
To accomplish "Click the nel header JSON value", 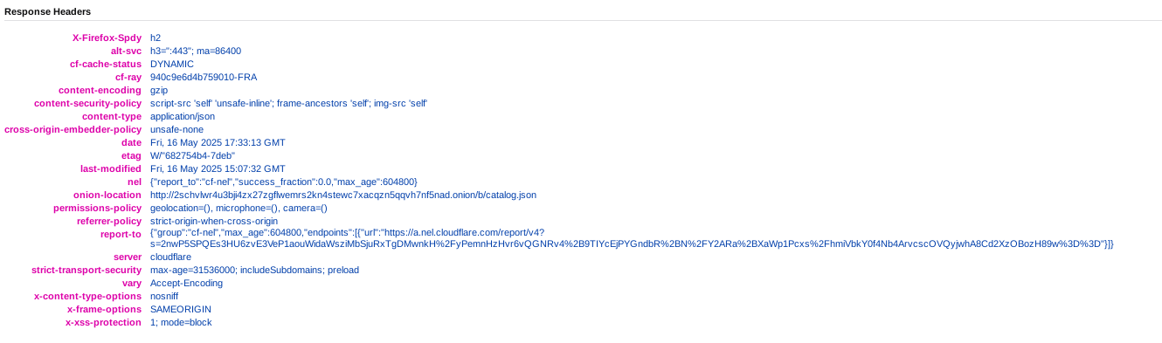I will [x=284, y=182].
